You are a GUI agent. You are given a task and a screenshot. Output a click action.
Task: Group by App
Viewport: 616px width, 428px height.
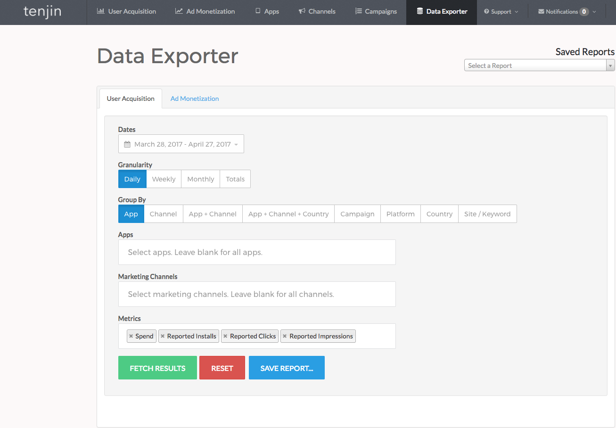[131, 214]
